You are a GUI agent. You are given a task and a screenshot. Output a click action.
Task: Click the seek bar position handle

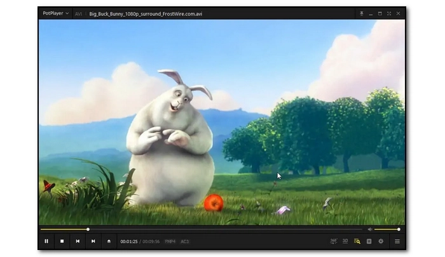tap(88, 229)
